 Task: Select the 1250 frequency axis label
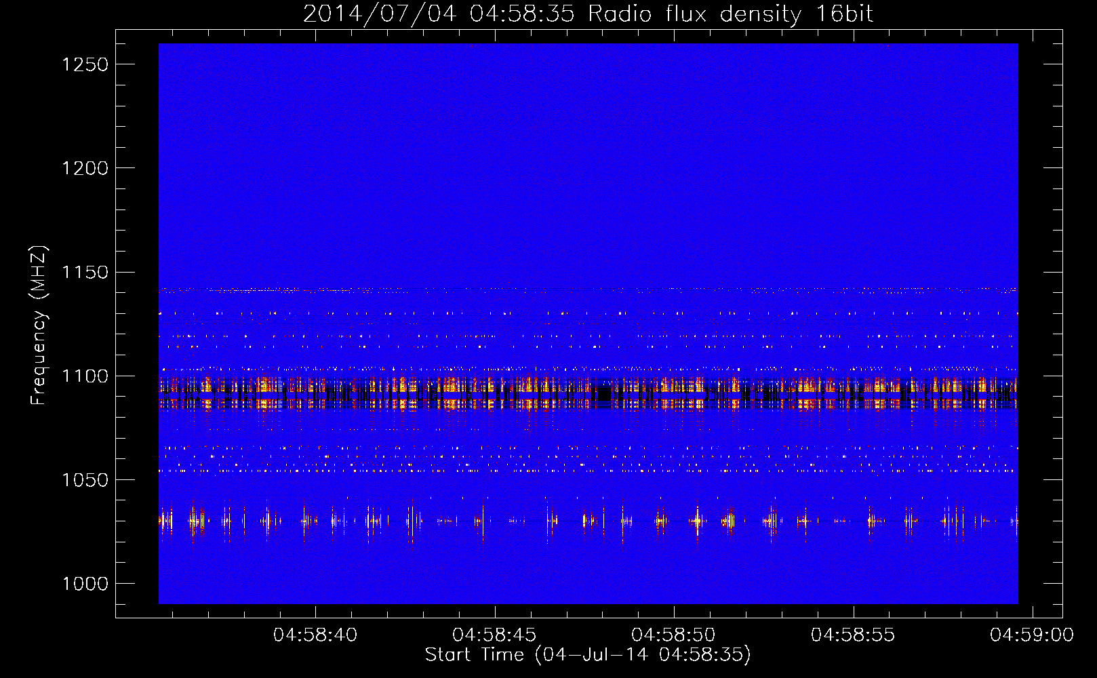pyautogui.click(x=85, y=64)
